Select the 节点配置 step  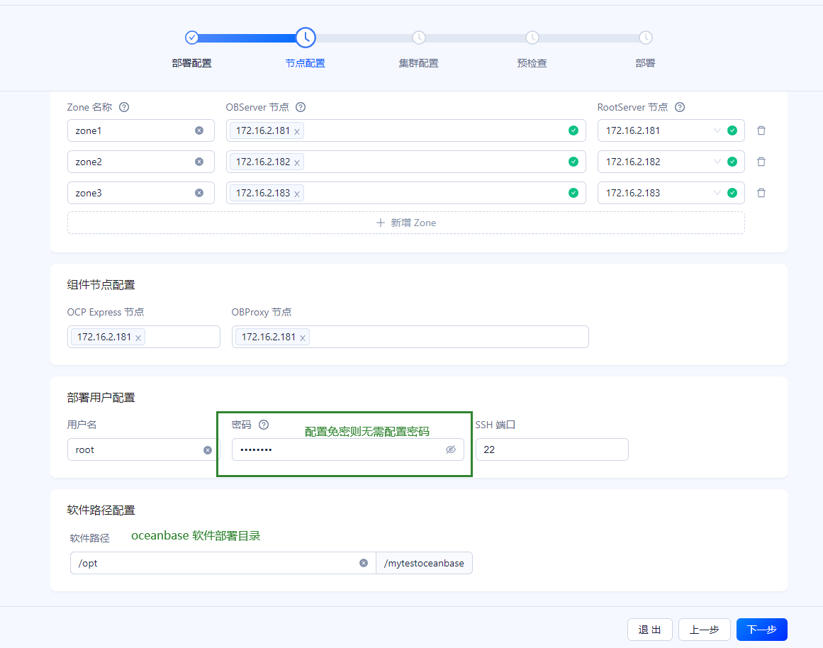(305, 63)
